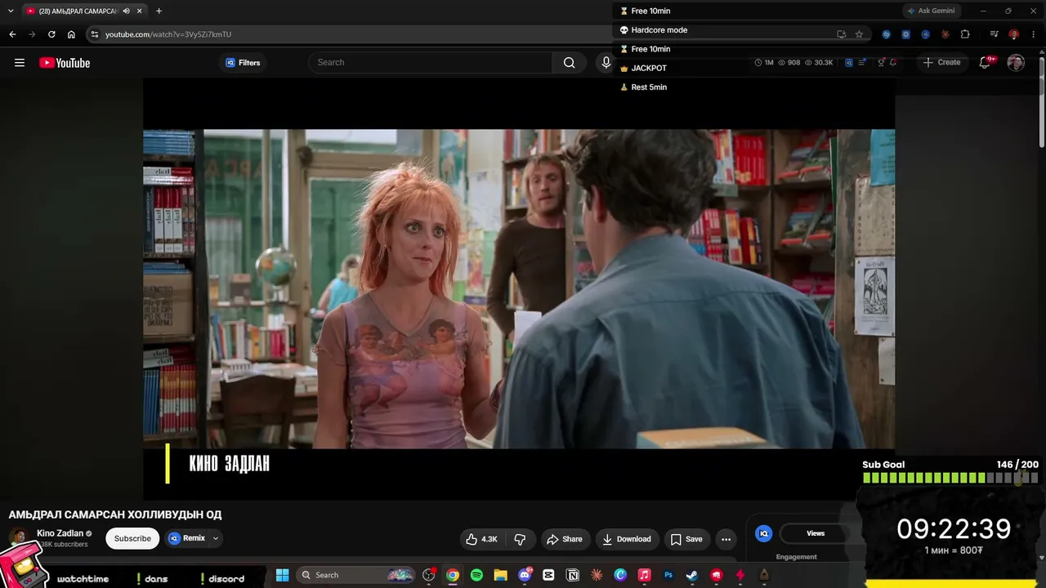Open Spotify from the taskbar
The image size is (1046, 588).
click(x=476, y=575)
